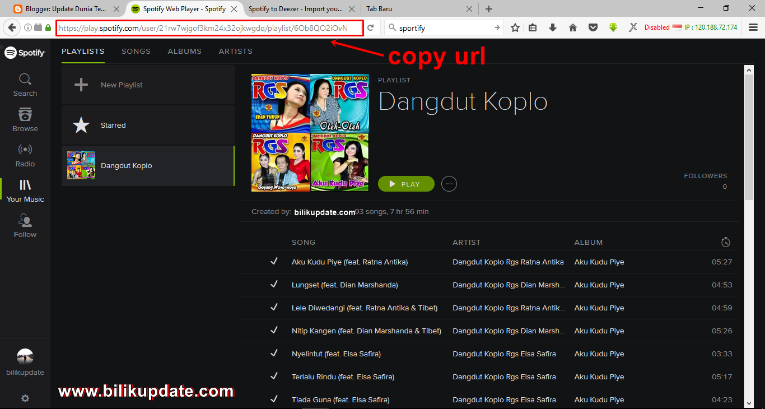Select Dangdut Koplo in playlist list

(x=148, y=166)
